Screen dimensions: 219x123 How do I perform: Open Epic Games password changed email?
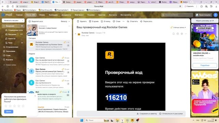(x=49, y=72)
